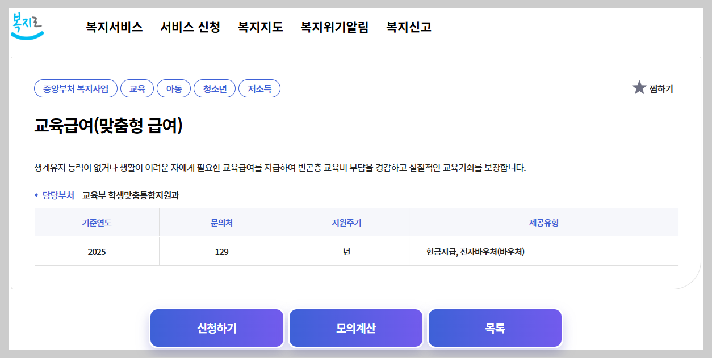Open 복지신고 menu item
Viewport: 712px width, 358px height.
409,27
